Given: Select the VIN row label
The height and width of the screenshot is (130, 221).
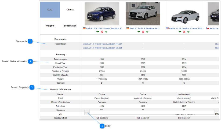Looking at the screenshot, I should click(60, 114).
